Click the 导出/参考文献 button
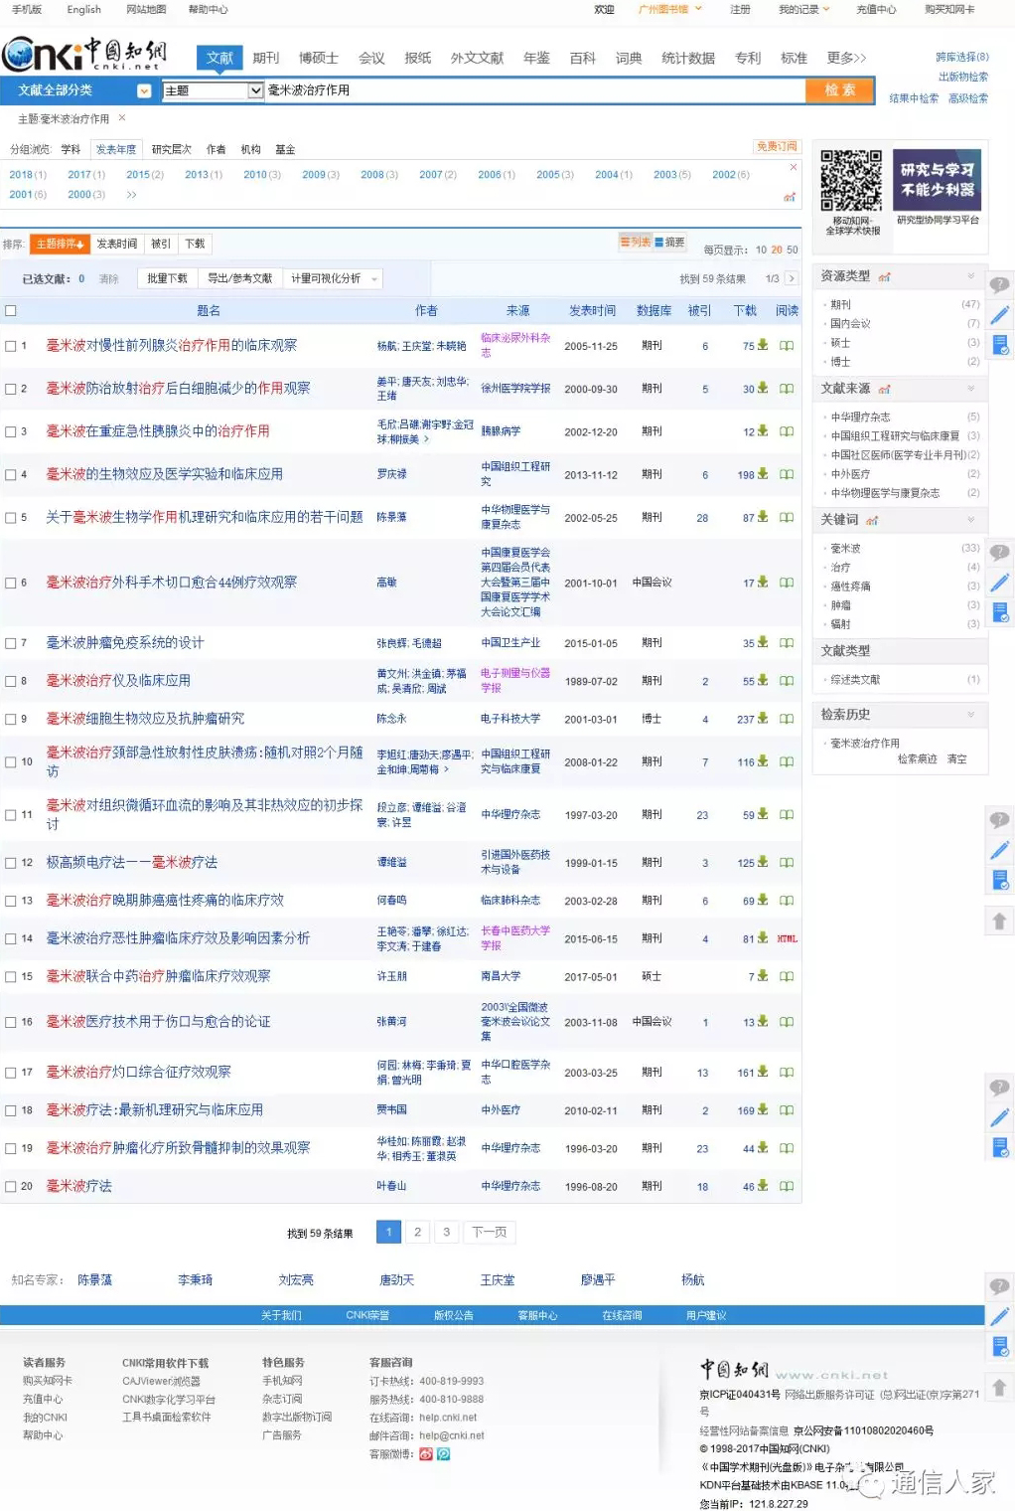The height and width of the screenshot is (1511, 1015). pos(239,278)
